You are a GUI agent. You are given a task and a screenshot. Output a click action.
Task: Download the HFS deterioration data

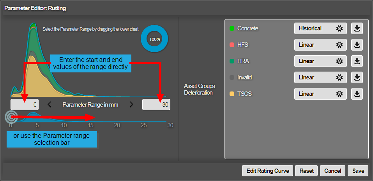[x=357, y=45]
